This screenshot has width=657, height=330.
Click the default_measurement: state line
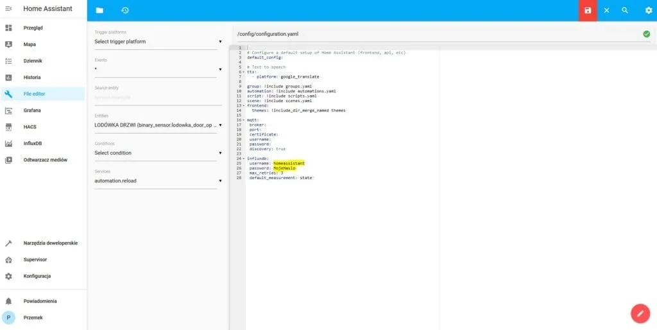[x=281, y=178]
